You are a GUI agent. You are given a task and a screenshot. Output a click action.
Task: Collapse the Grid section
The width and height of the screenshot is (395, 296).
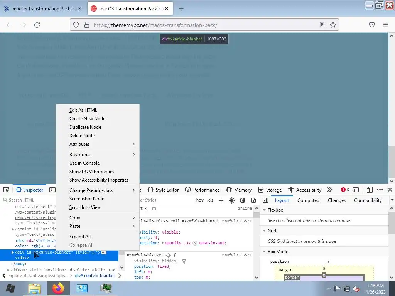coord(264,230)
